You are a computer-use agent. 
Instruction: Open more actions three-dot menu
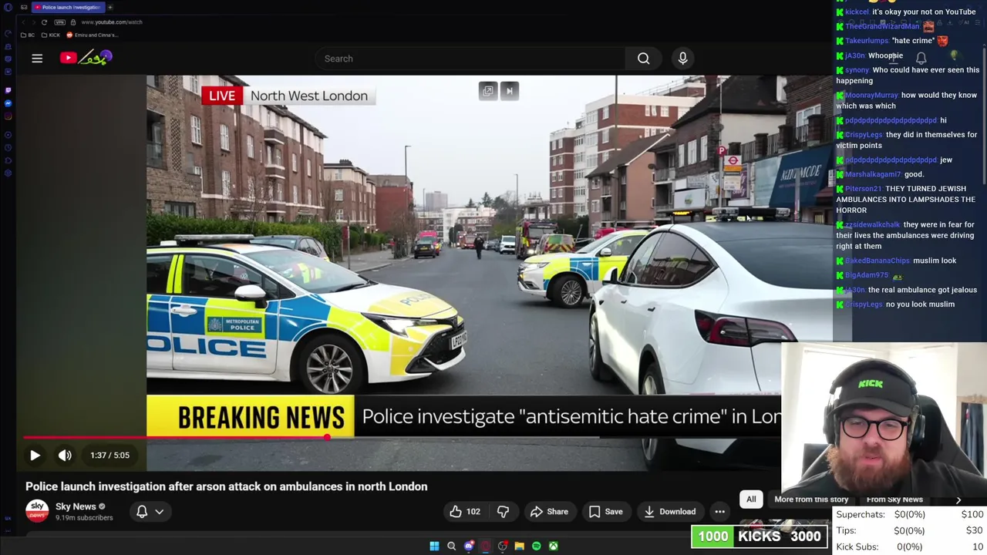pos(719,512)
